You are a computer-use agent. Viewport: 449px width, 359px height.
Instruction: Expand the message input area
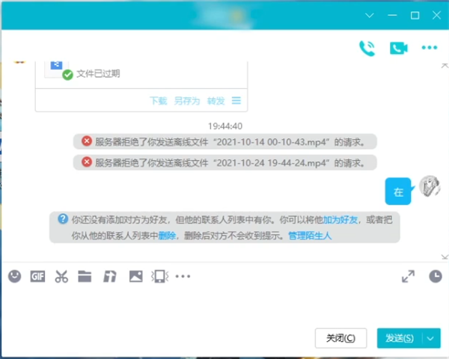(x=408, y=276)
